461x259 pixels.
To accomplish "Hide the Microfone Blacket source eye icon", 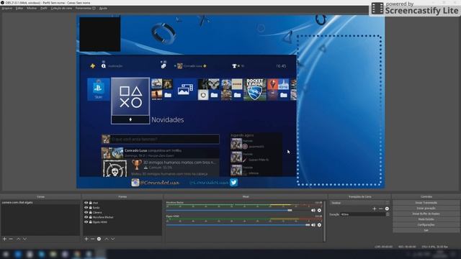I will point(86,217).
